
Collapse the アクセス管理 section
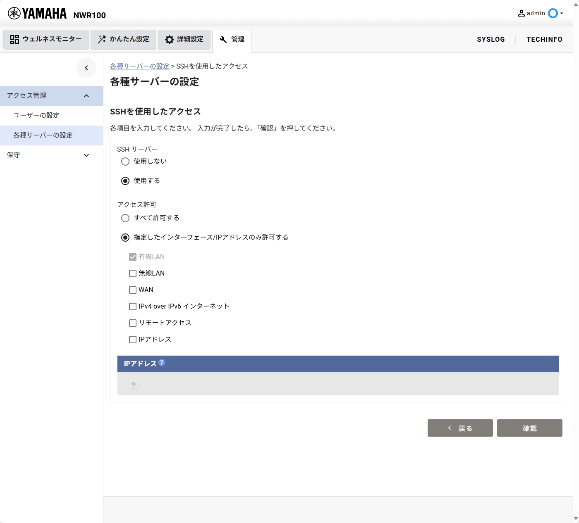86,95
